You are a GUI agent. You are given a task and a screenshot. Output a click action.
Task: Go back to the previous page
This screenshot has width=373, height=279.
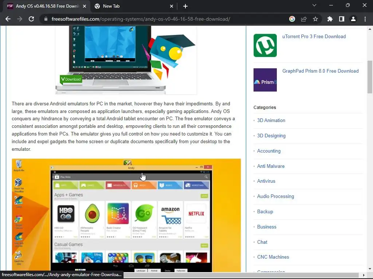click(8, 19)
